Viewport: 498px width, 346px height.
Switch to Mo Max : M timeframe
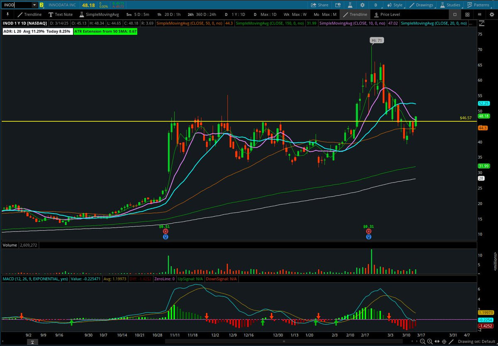coord(325,14)
